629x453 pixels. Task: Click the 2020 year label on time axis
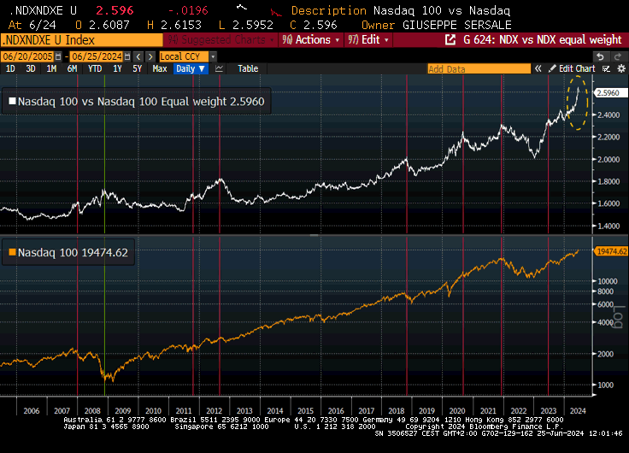point(457,411)
